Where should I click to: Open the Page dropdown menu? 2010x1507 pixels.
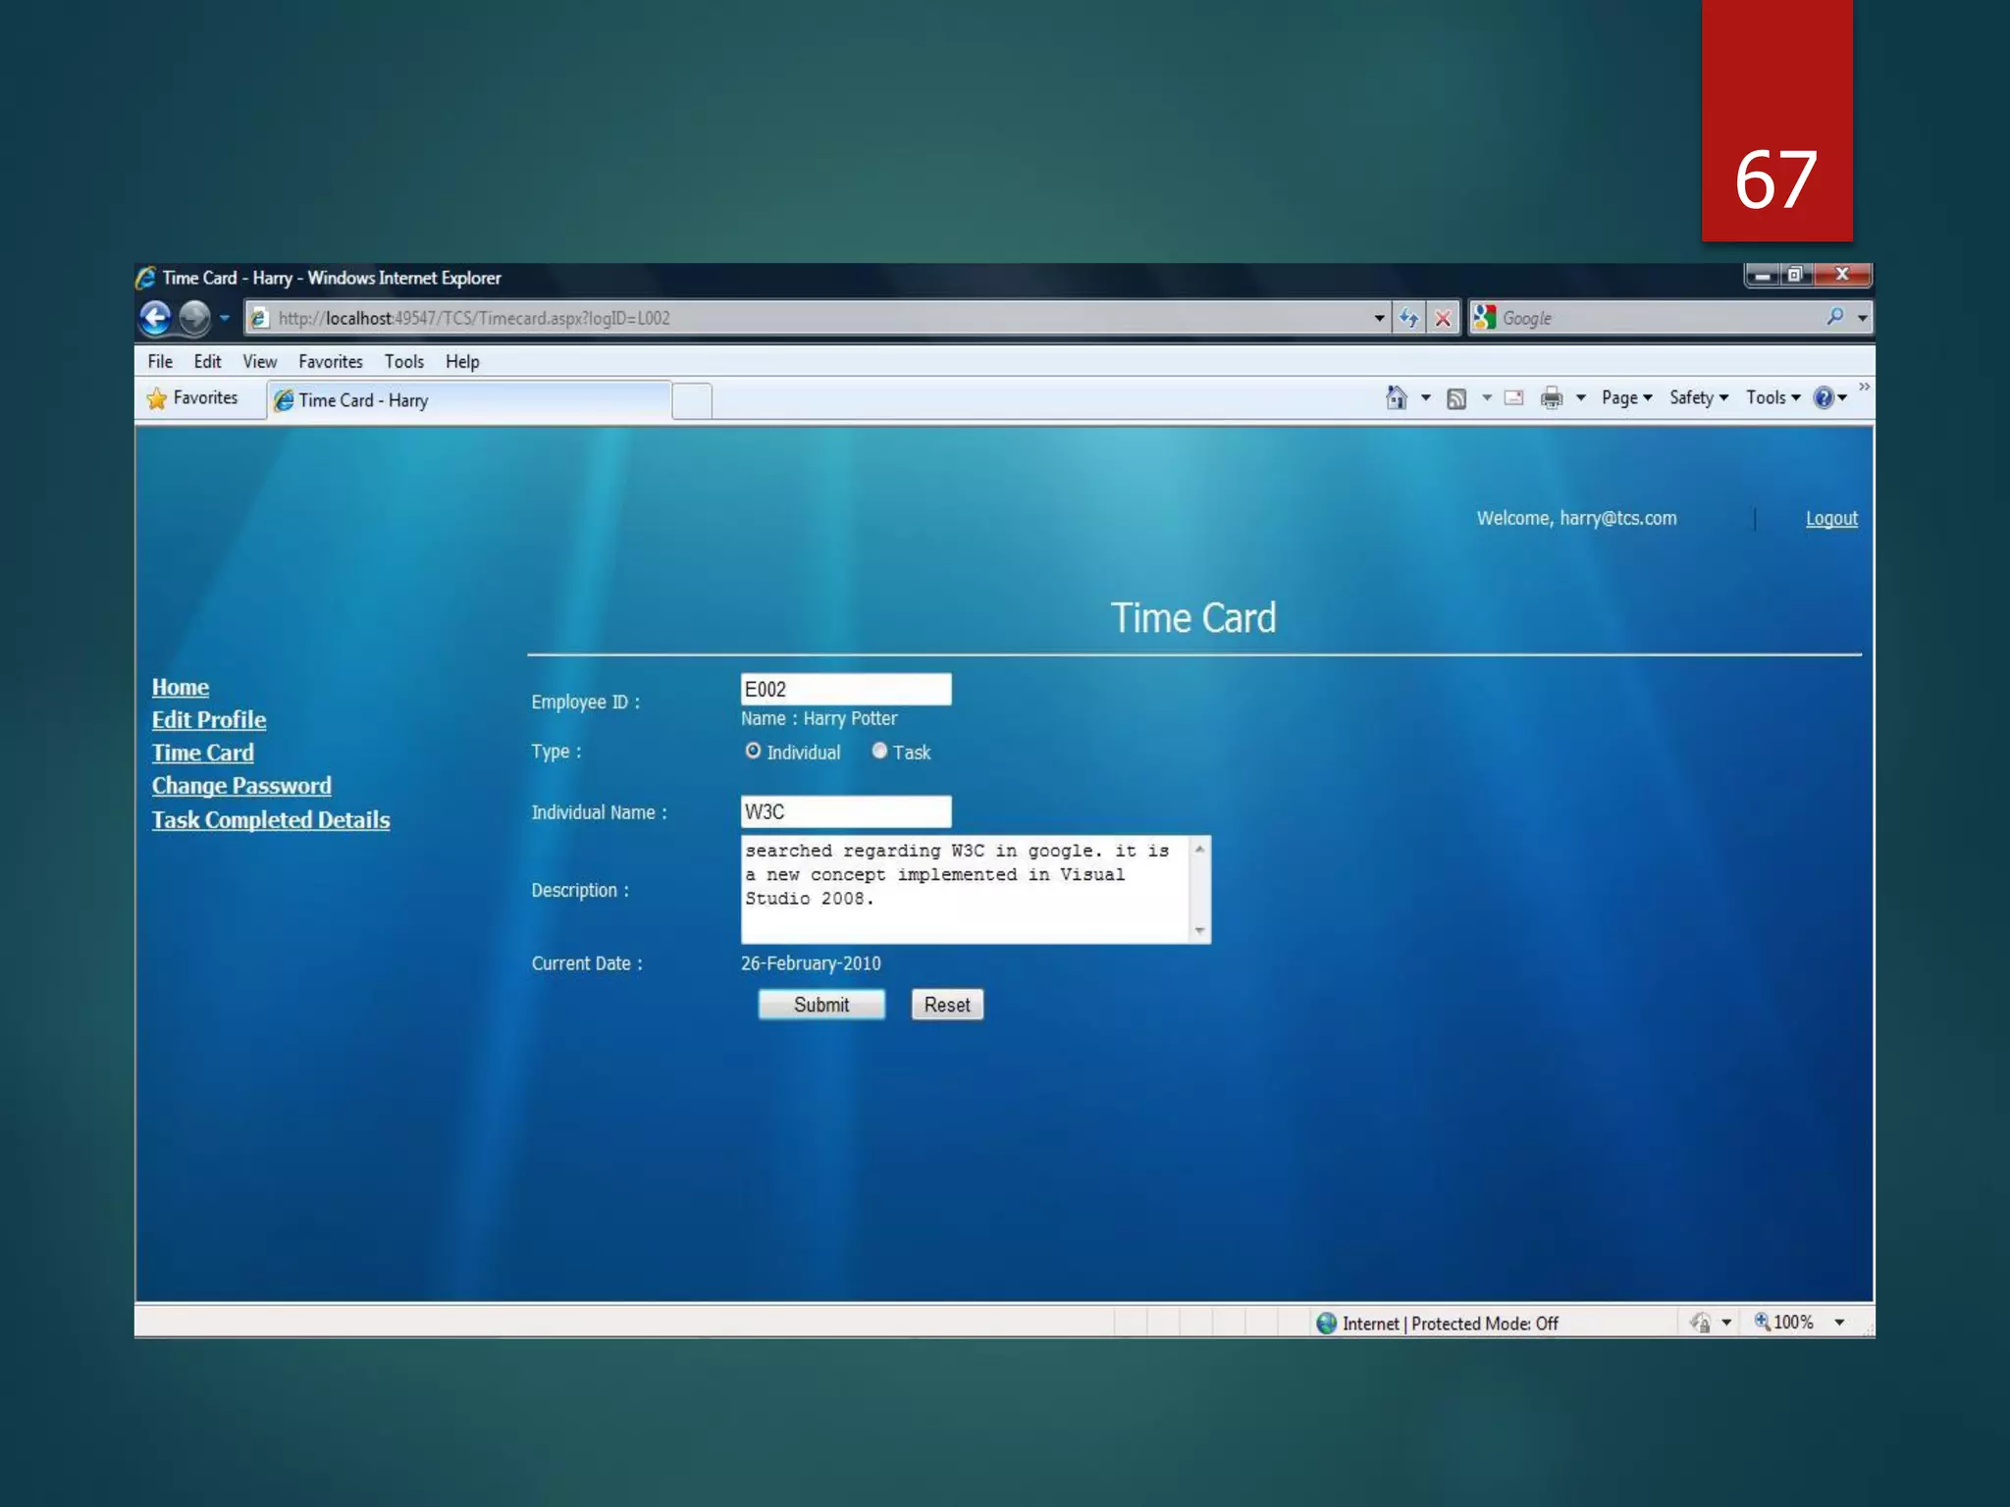1626,397
